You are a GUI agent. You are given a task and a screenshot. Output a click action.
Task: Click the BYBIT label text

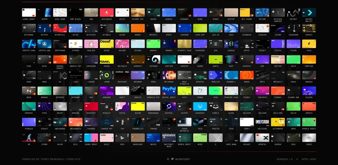click(169, 35)
